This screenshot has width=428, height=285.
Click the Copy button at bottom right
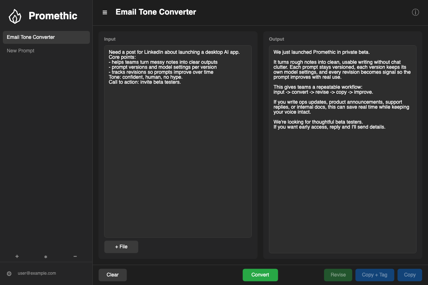tap(409, 275)
